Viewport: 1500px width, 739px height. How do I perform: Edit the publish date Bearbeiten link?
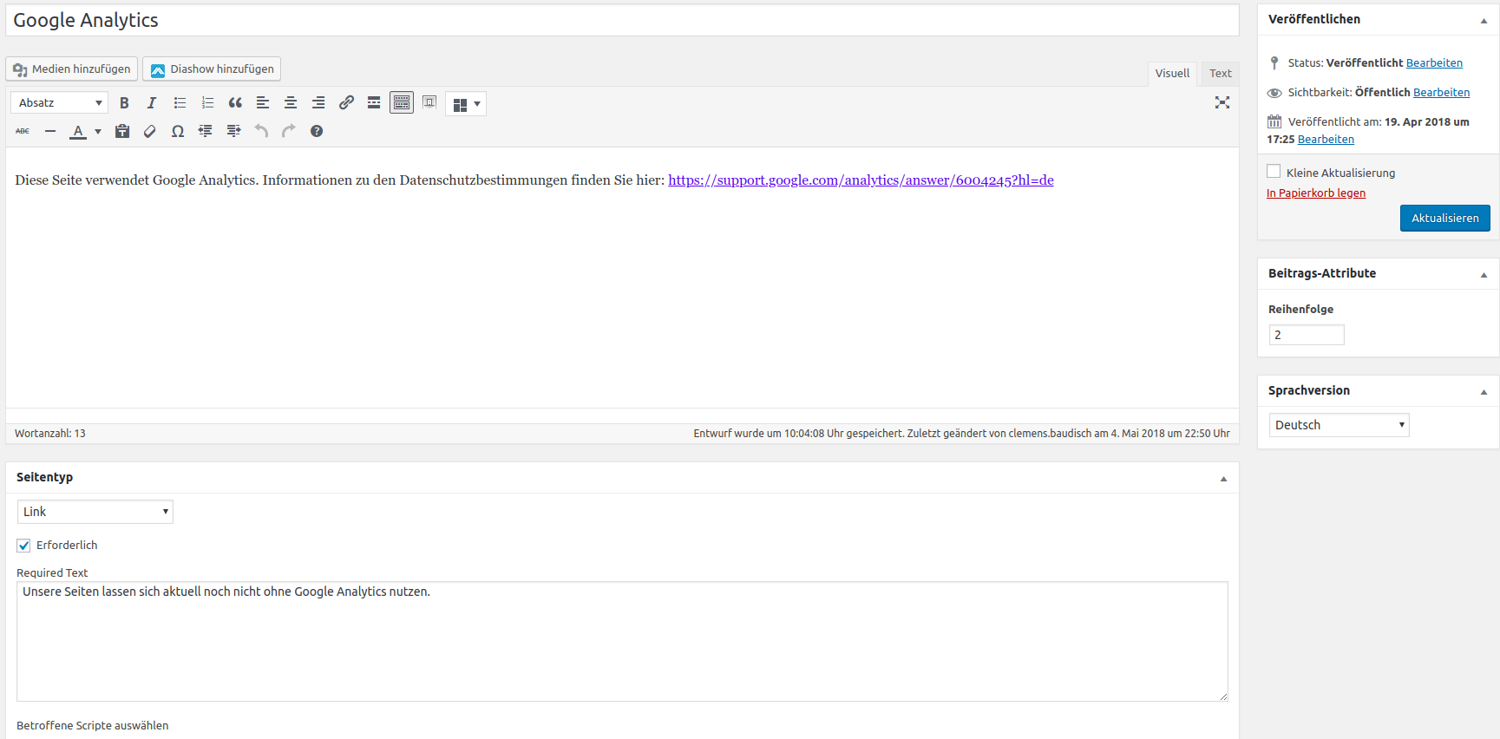point(1326,139)
